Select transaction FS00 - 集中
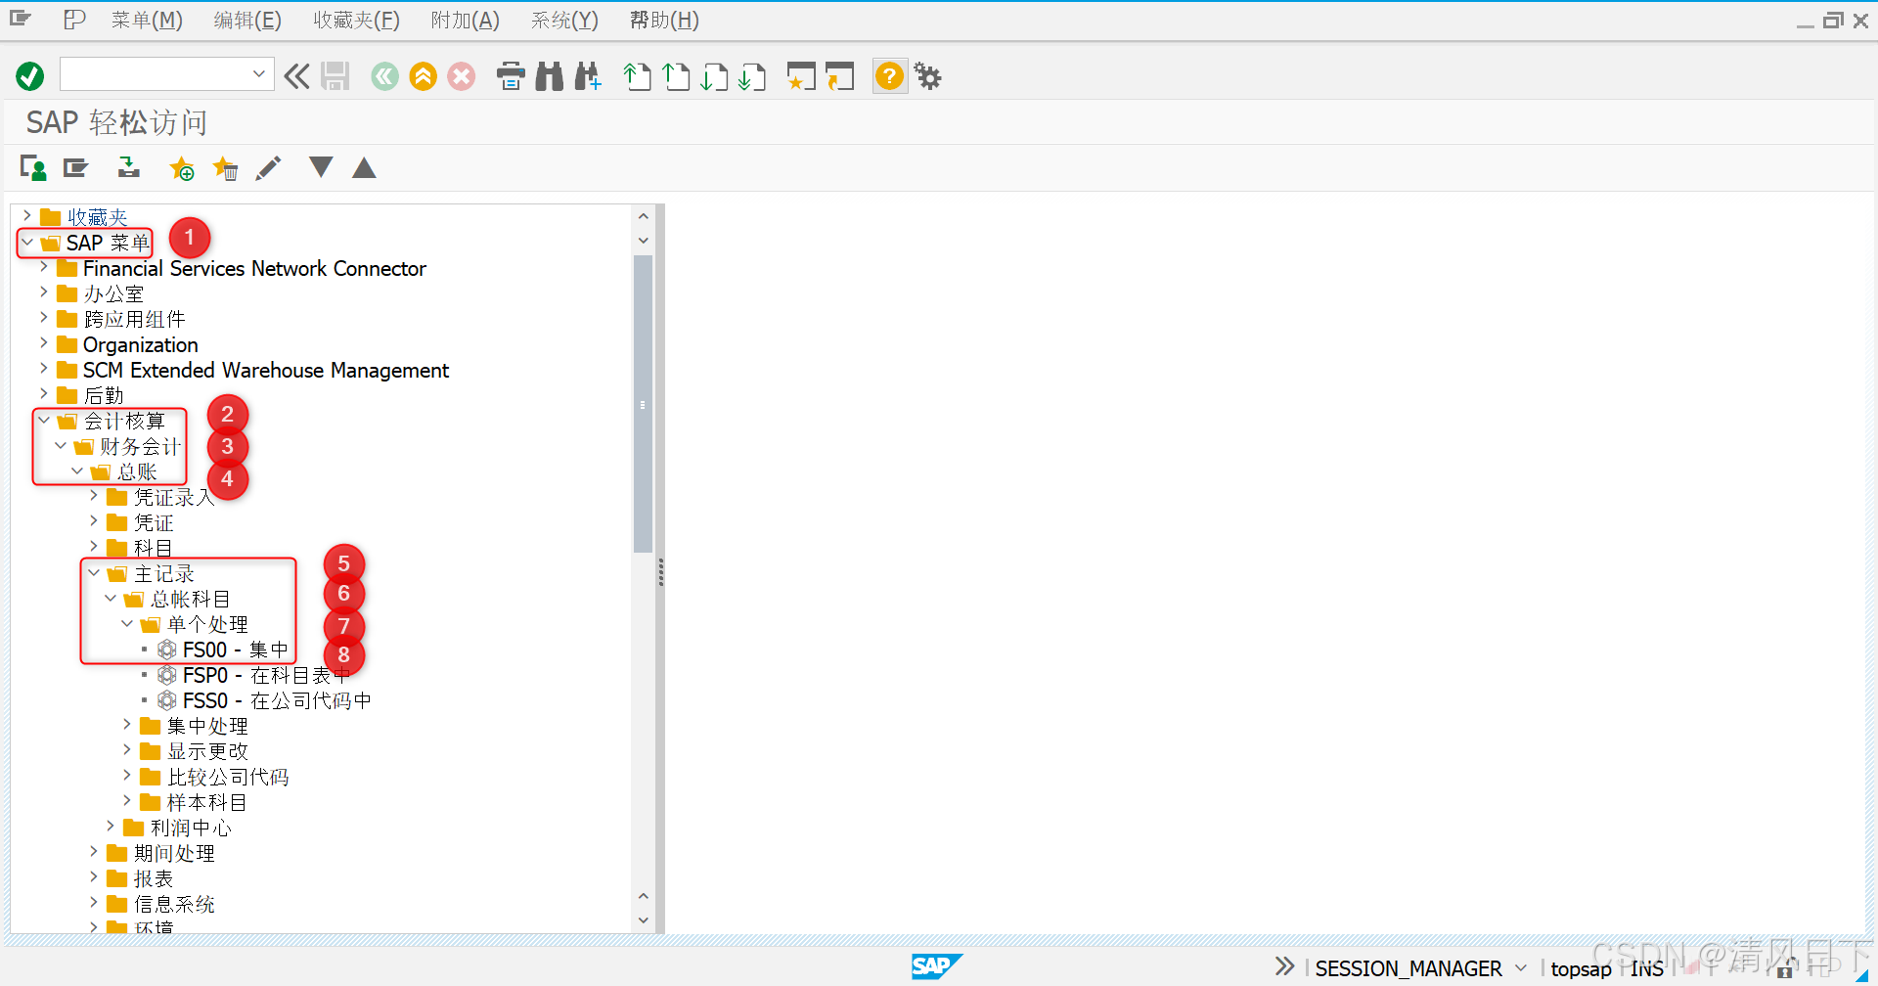The height and width of the screenshot is (986, 1878). [236, 650]
